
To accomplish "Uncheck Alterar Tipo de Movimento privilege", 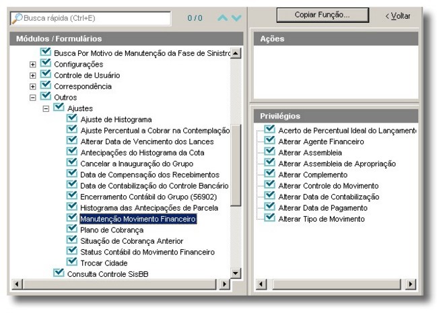I will (269, 218).
